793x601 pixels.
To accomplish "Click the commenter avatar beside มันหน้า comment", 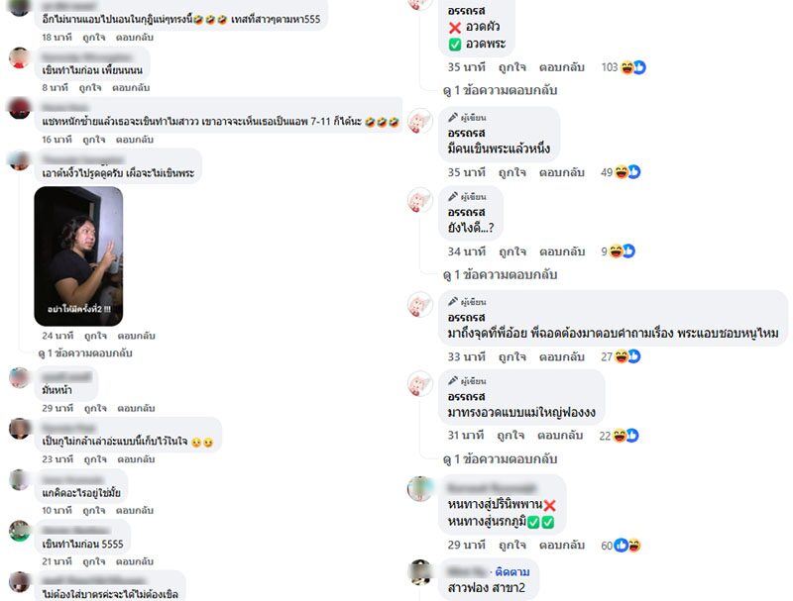I will (20, 378).
